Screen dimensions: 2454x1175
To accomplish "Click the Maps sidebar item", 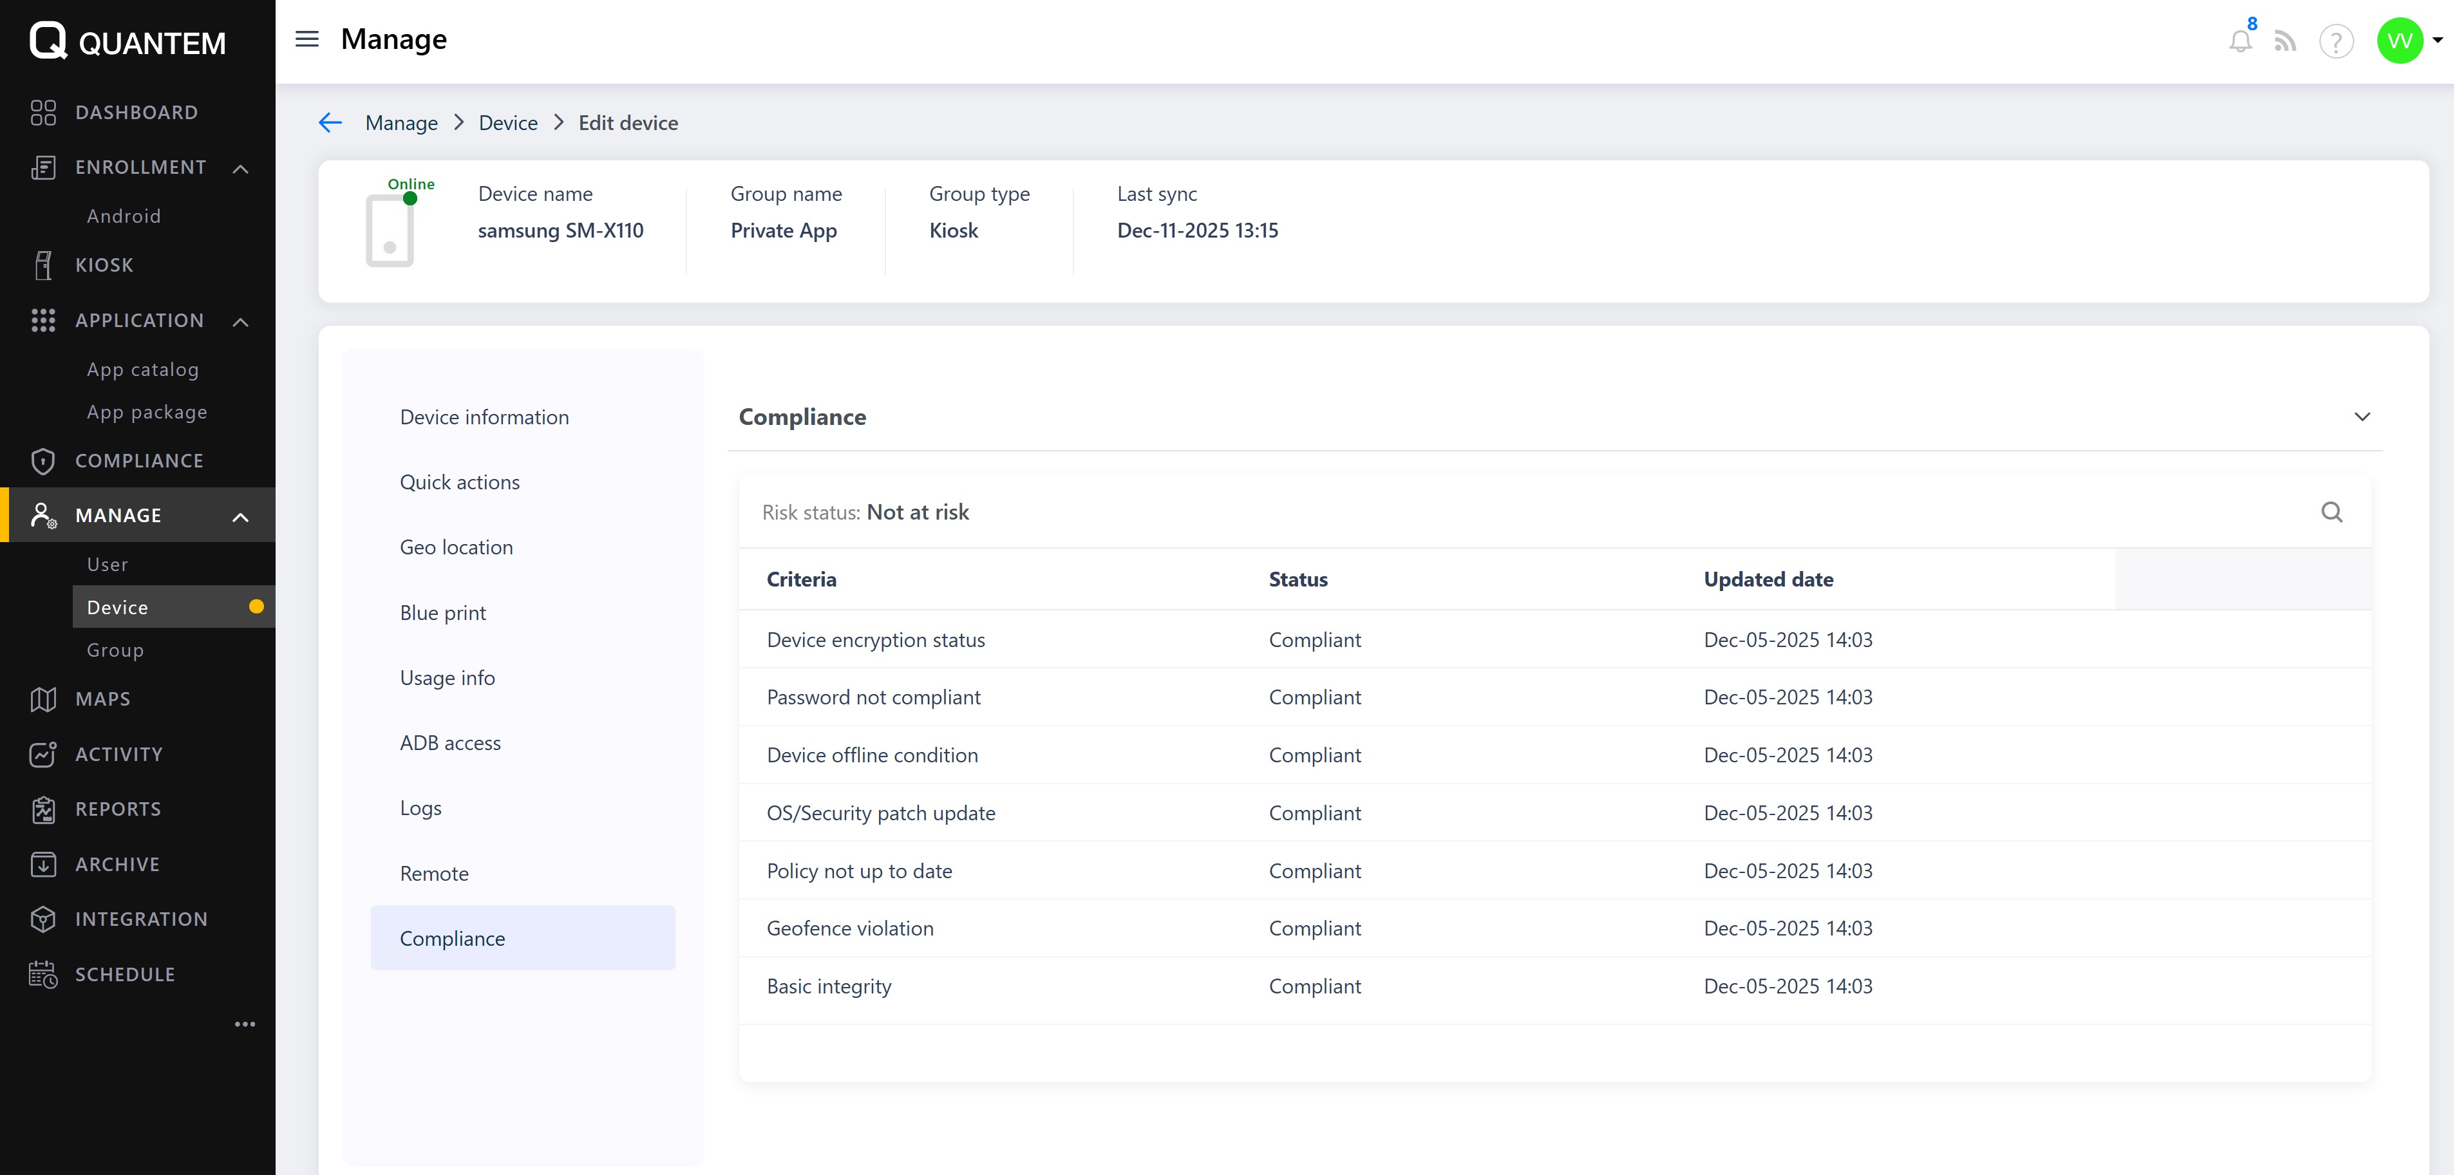I will click(102, 699).
